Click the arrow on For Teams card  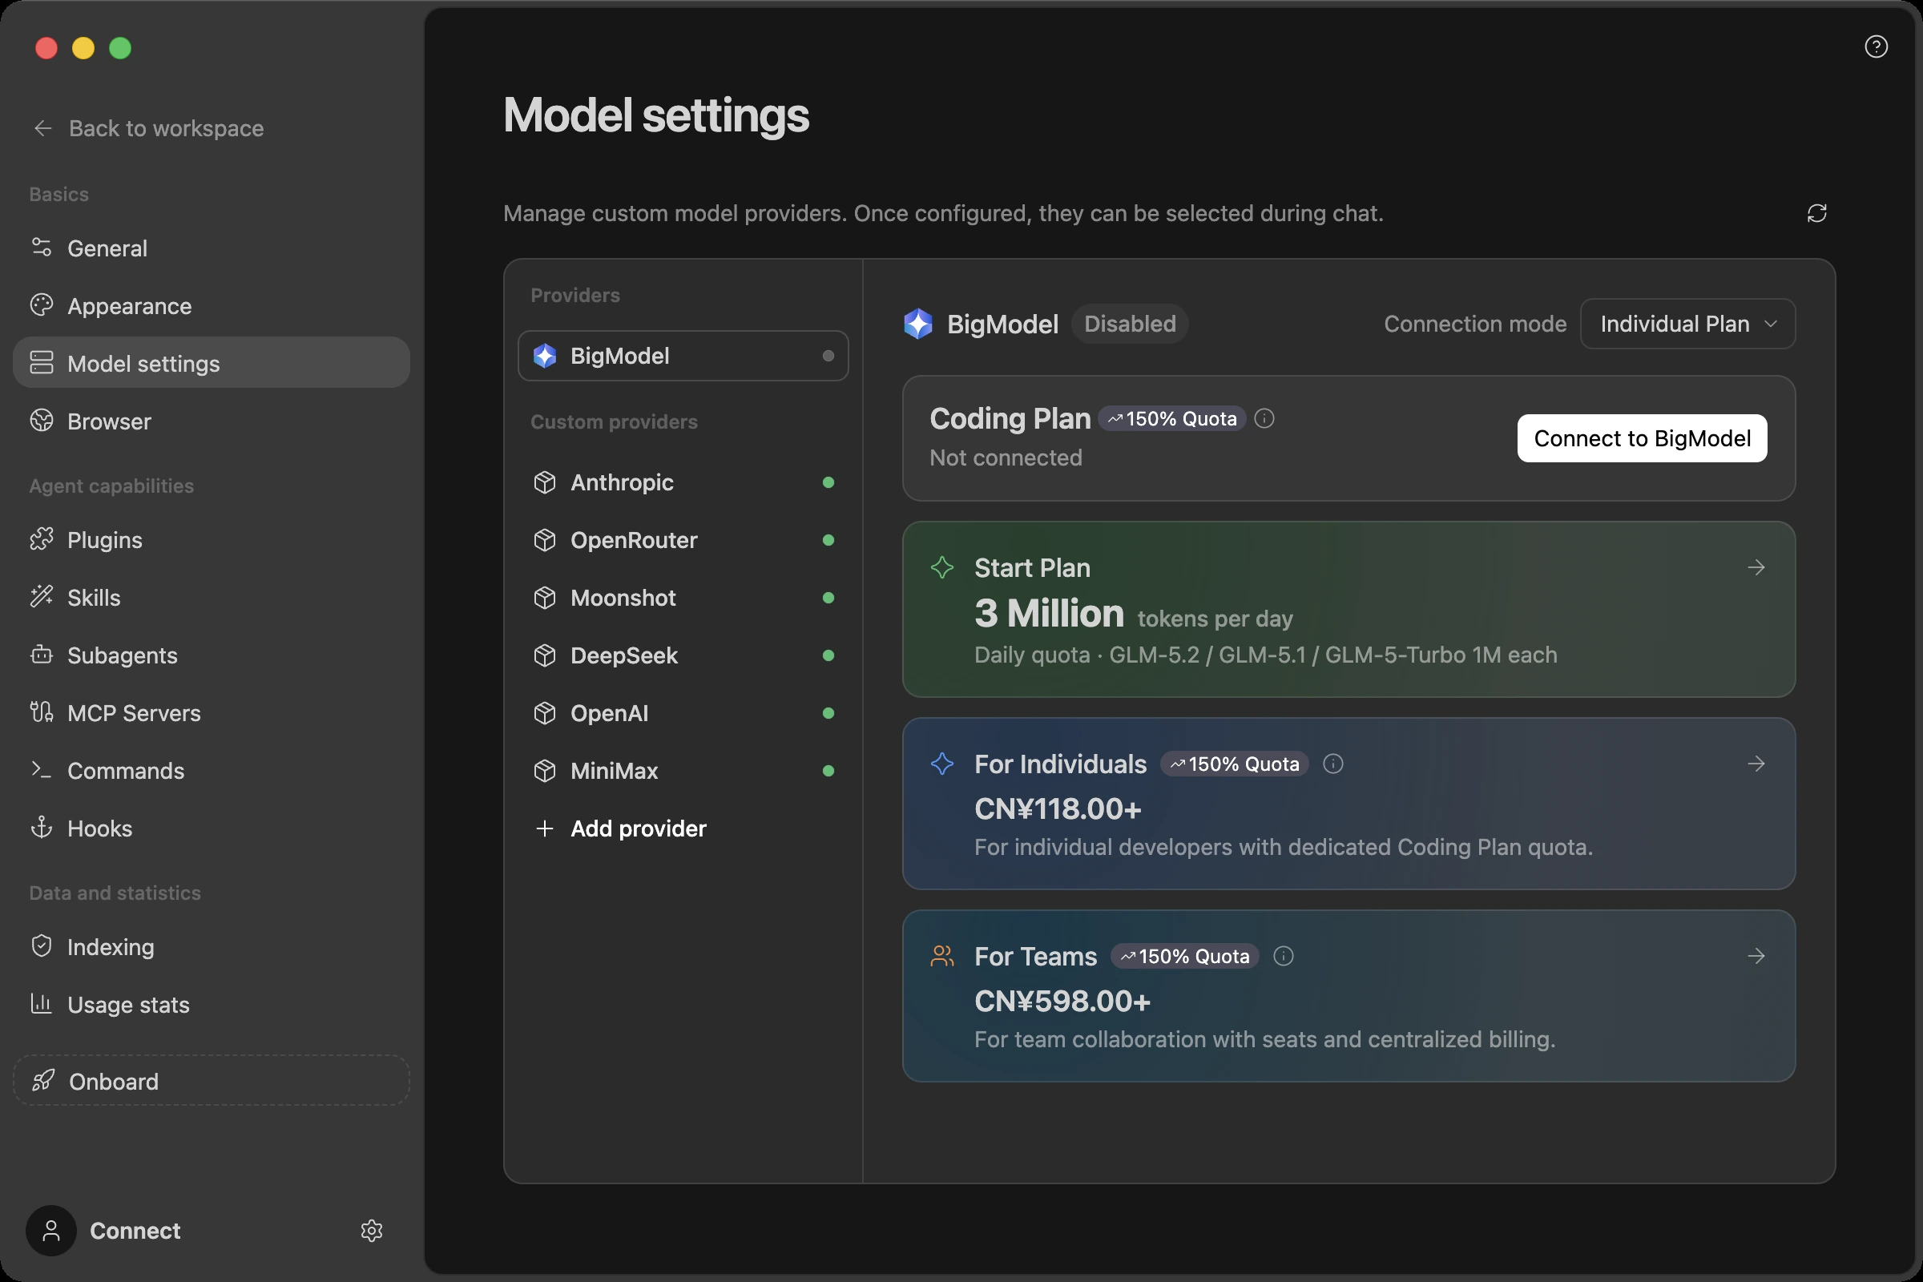1756,956
